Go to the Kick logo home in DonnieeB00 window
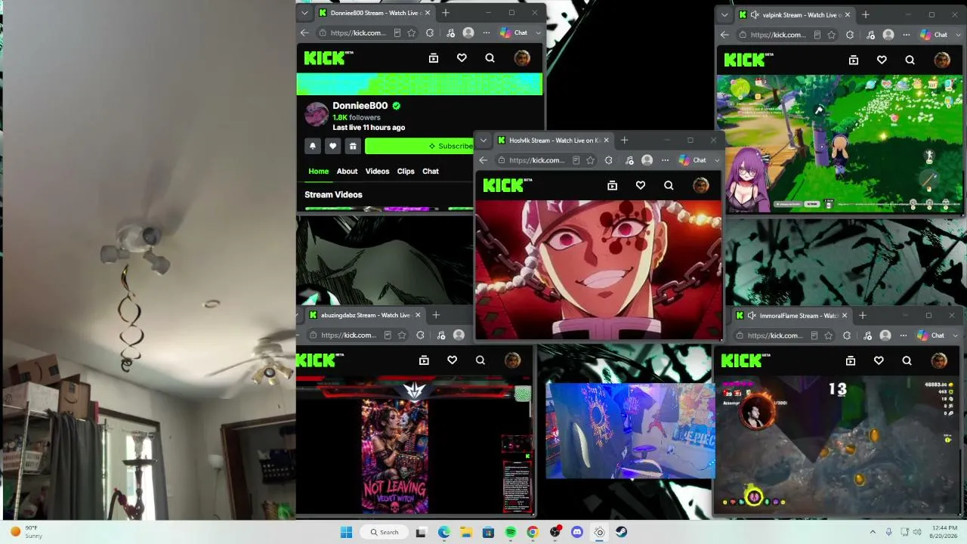 coord(329,58)
